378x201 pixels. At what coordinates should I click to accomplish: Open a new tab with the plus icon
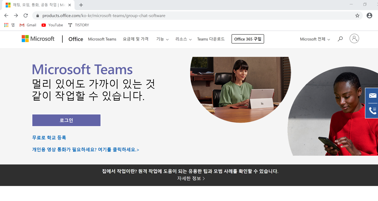pos(81,5)
